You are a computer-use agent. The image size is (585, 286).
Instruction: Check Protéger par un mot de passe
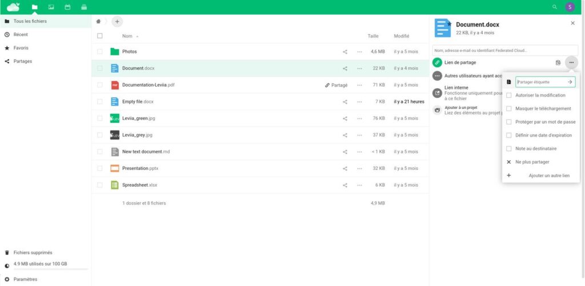(x=508, y=122)
